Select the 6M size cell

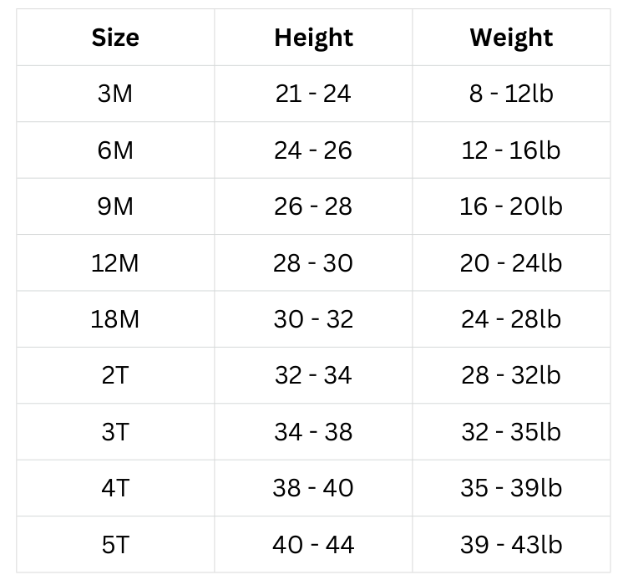115,150
